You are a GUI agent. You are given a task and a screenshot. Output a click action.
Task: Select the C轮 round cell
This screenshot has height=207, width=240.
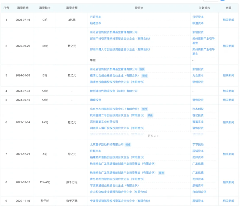[x=45, y=20]
